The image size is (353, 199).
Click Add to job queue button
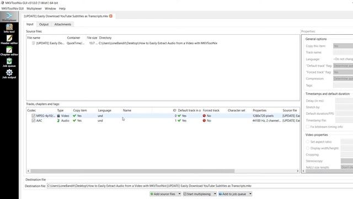(233, 194)
